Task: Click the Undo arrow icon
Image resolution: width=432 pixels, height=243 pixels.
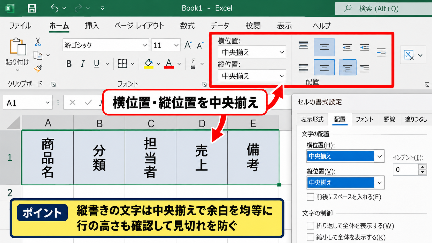Action: 55,8
